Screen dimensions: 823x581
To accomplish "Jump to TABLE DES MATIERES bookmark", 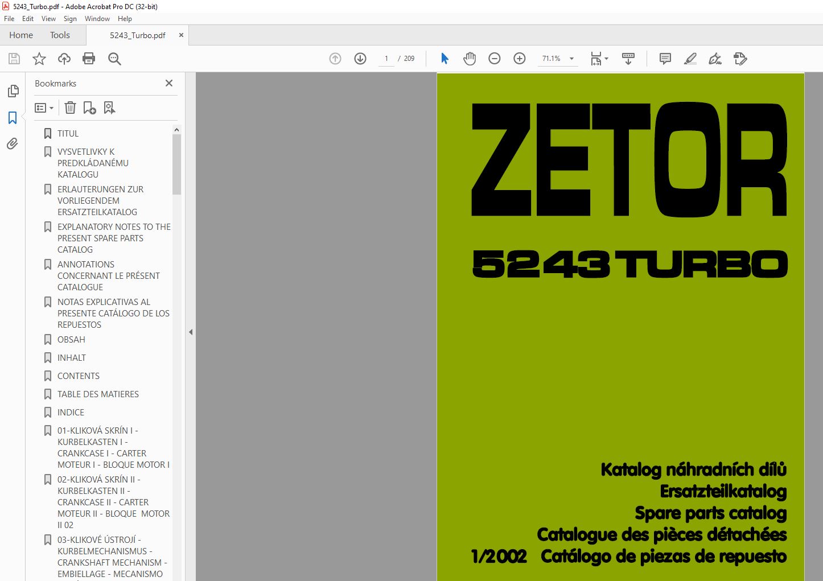I will point(98,394).
